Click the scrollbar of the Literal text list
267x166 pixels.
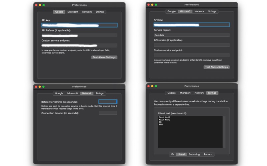[x=224, y=132]
